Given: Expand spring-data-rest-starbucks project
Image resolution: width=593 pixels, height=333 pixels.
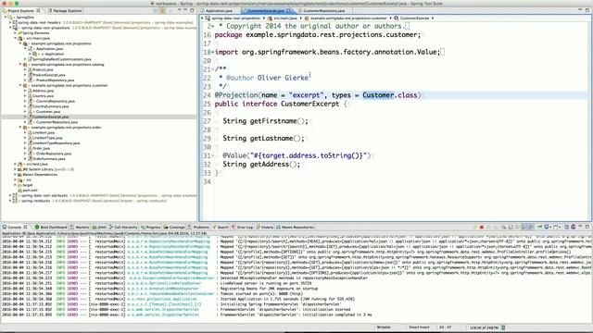Looking at the screenshot, I should pyautogui.click(x=10, y=195).
